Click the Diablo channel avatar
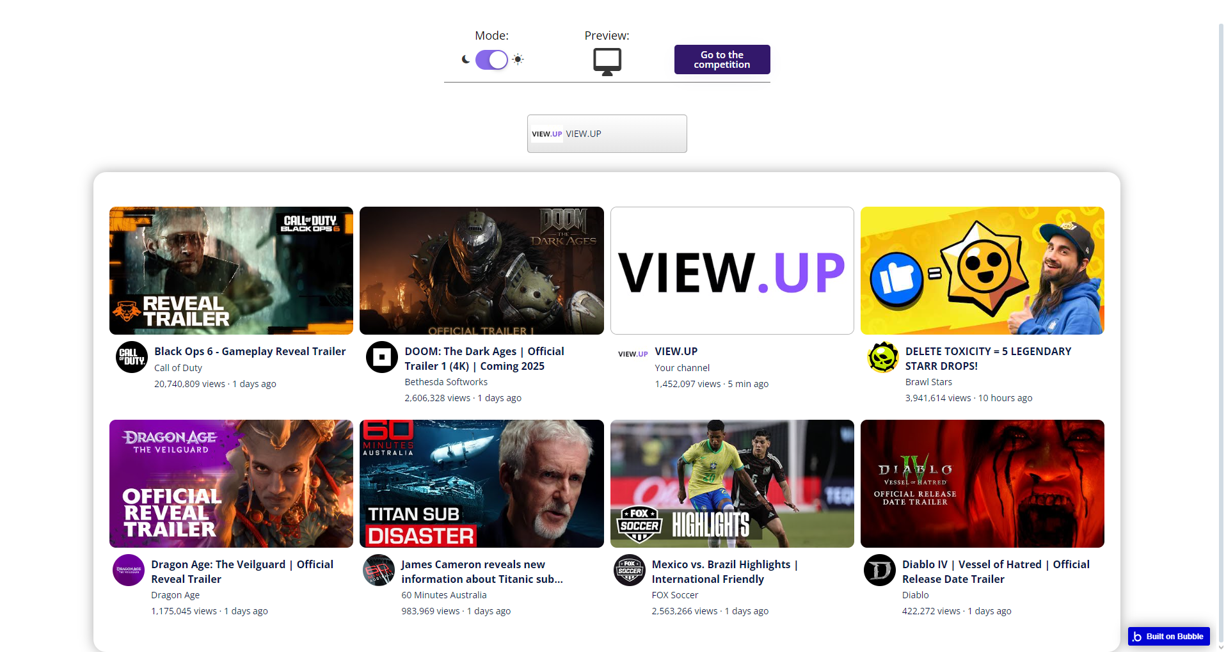The height and width of the screenshot is (652, 1226). point(880,570)
